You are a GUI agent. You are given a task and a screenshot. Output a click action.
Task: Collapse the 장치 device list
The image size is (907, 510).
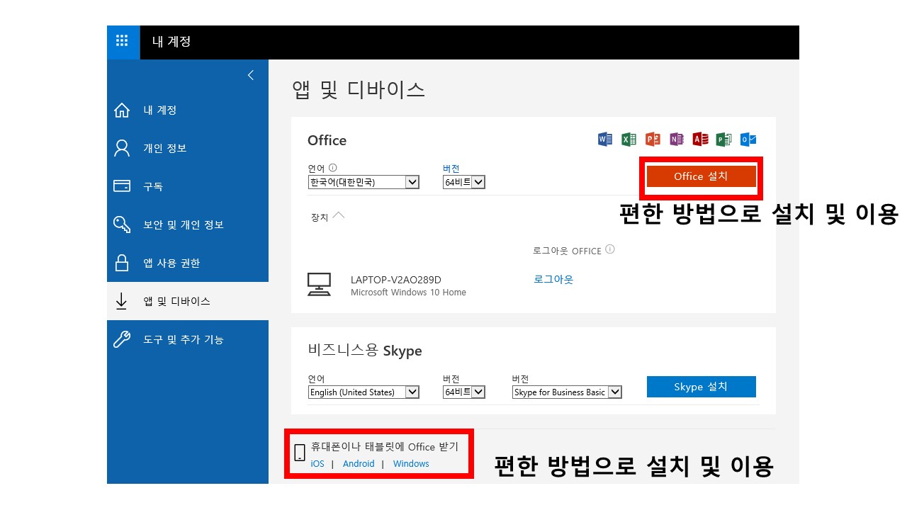click(x=339, y=215)
